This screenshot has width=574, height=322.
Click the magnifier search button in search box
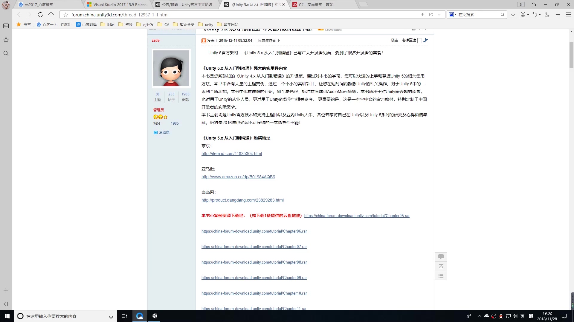pyautogui.click(x=503, y=15)
